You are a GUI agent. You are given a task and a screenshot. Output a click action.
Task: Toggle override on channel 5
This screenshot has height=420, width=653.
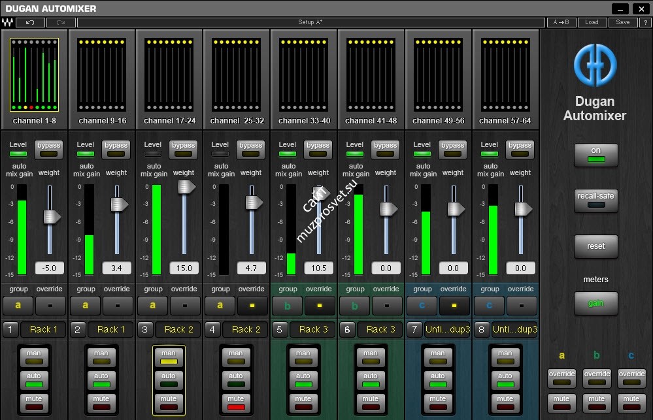[x=320, y=306]
